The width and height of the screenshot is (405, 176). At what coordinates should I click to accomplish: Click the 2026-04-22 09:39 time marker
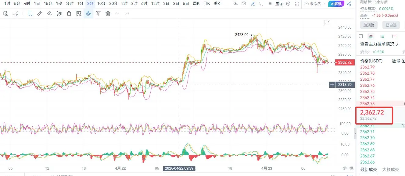pyautogui.click(x=179, y=168)
